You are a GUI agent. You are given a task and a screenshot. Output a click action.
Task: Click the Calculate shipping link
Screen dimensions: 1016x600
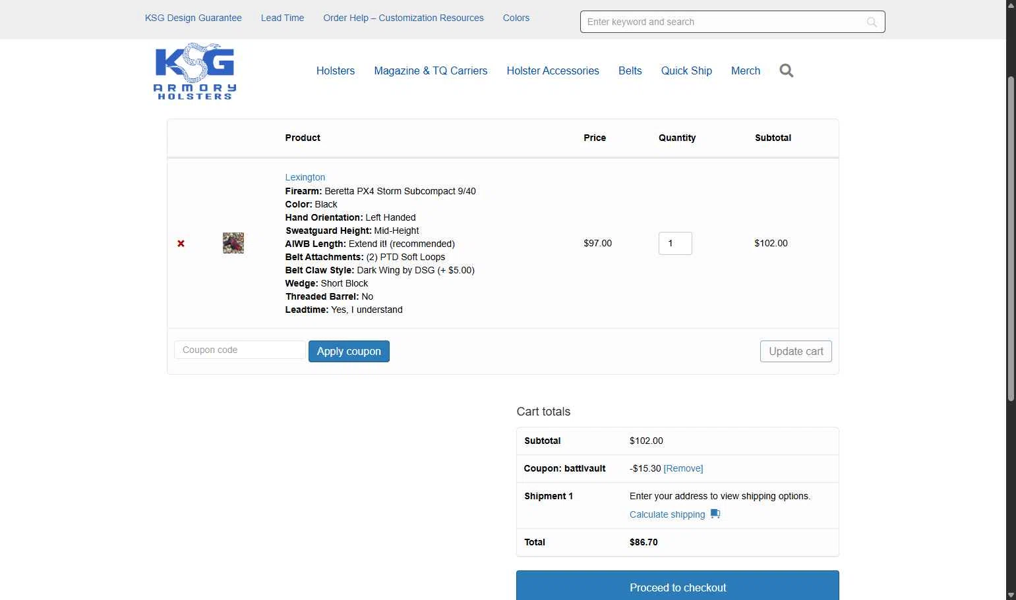(667, 514)
